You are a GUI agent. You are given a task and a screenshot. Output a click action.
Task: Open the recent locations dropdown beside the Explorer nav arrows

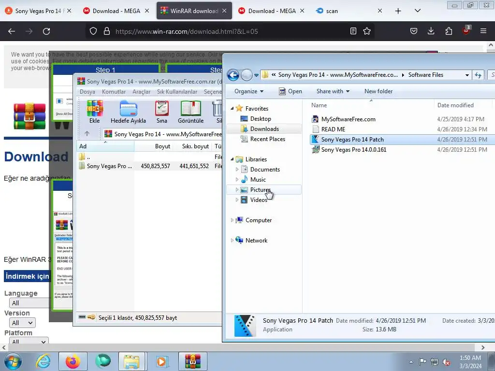[x=256, y=75]
